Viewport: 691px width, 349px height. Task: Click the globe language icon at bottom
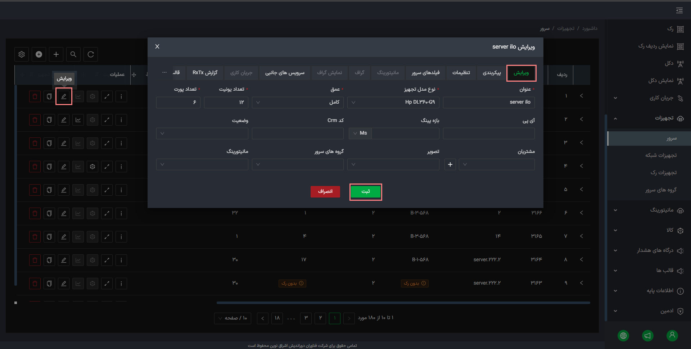tap(623, 336)
